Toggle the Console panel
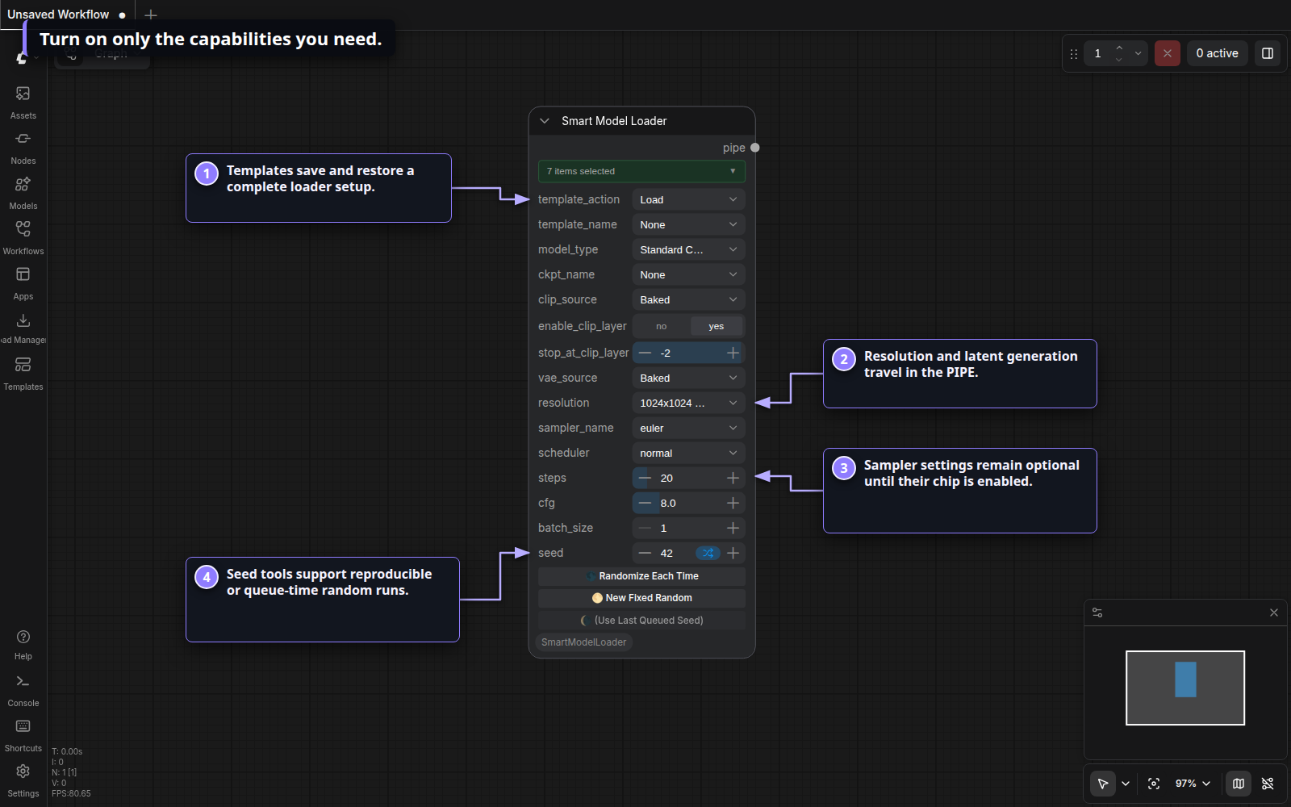The width and height of the screenshot is (1291, 807). pos(23,691)
